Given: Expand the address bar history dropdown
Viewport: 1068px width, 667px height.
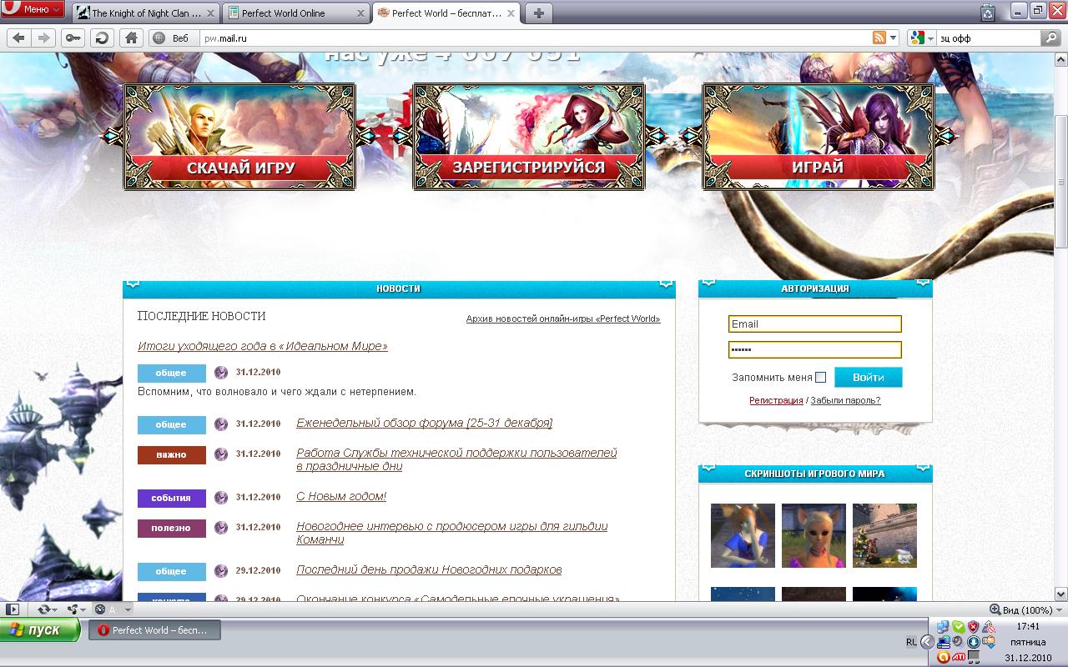Looking at the screenshot, I should click(894, 38).
